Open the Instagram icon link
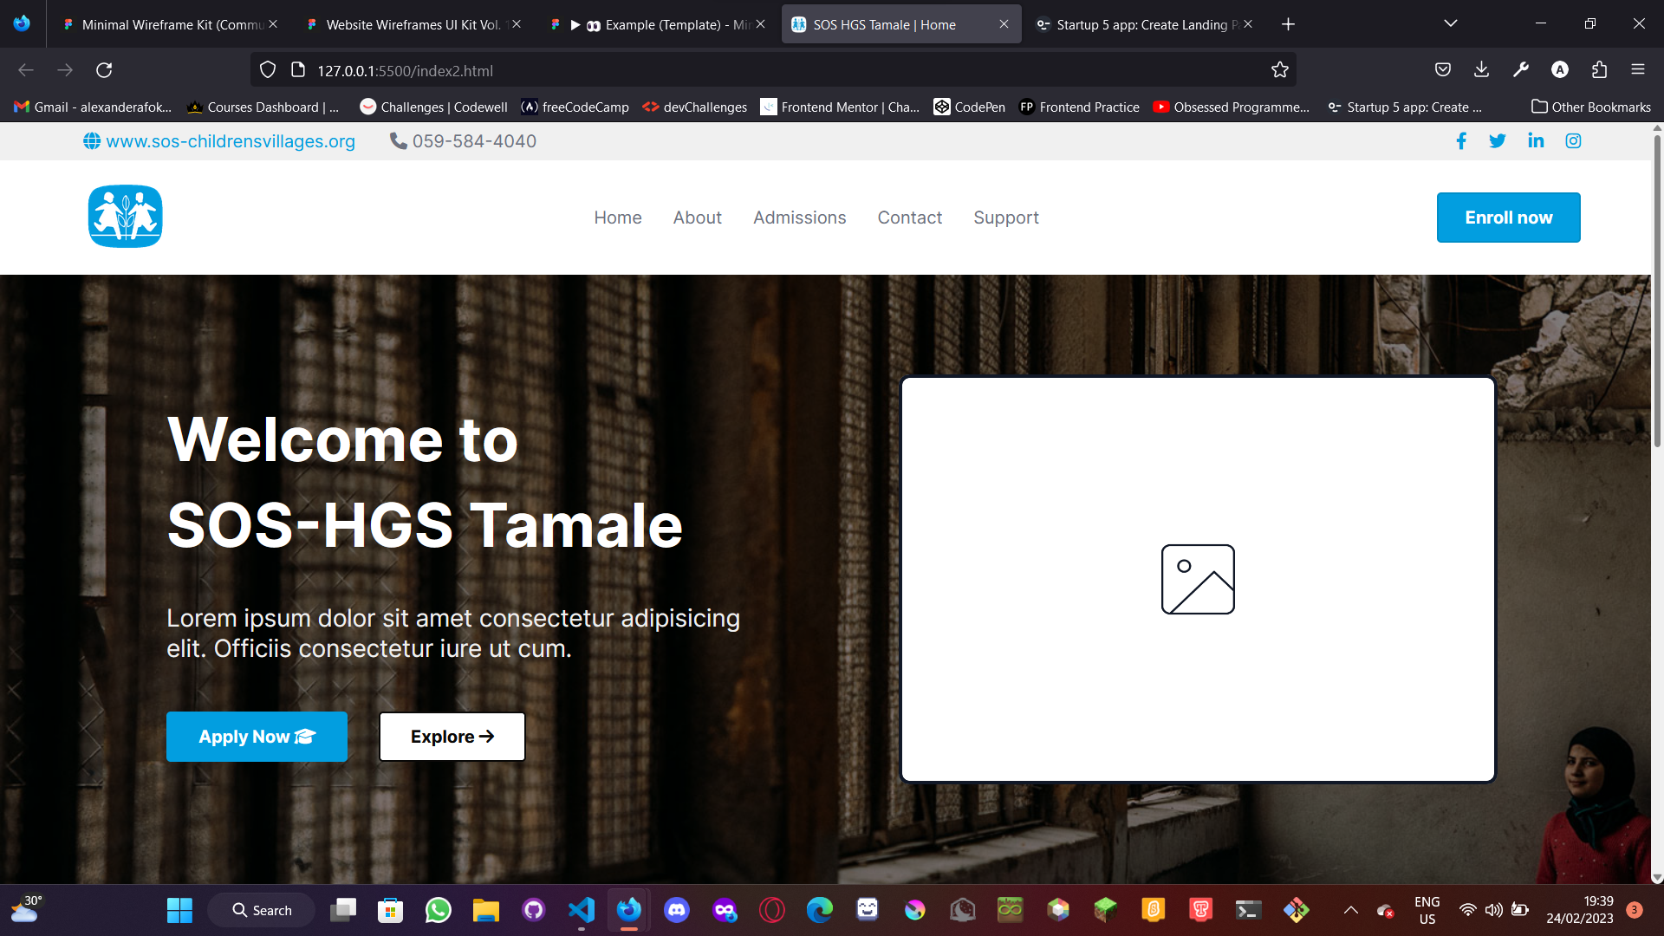1664x936 pixels. coord(1573,140)
